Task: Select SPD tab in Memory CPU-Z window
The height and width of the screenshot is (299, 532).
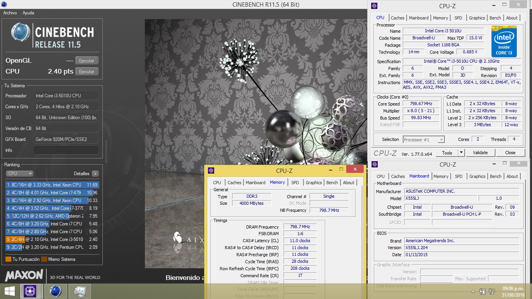Action: [295, 183]
